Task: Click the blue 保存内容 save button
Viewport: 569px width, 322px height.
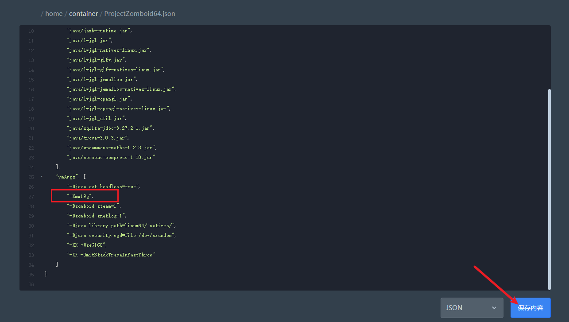Action: click(530, 308)
